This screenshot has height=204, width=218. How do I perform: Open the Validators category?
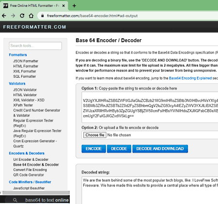click(17, 84)
